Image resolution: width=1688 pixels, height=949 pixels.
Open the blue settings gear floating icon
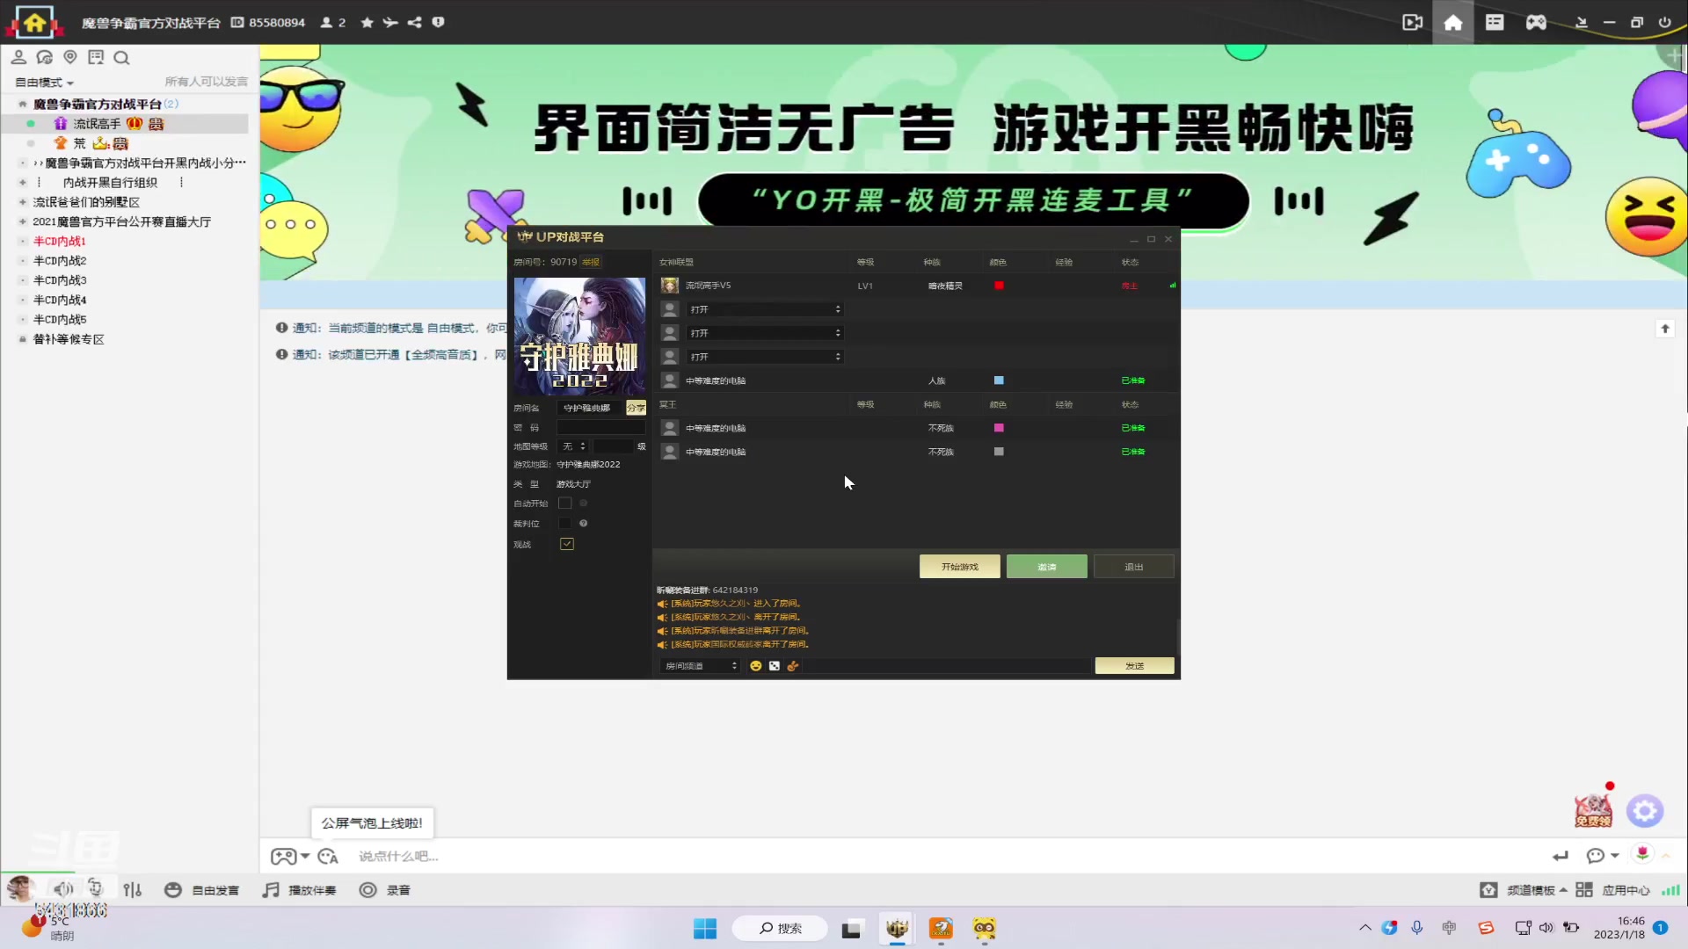coord(1645,811)
